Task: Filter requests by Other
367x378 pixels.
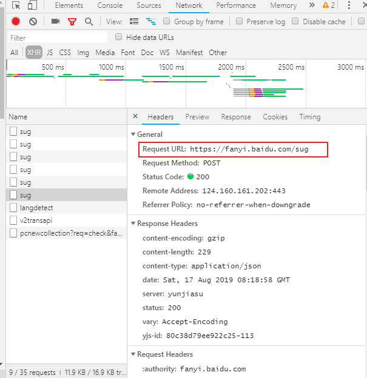Action: pyautogui.click(x=218, y=53)
